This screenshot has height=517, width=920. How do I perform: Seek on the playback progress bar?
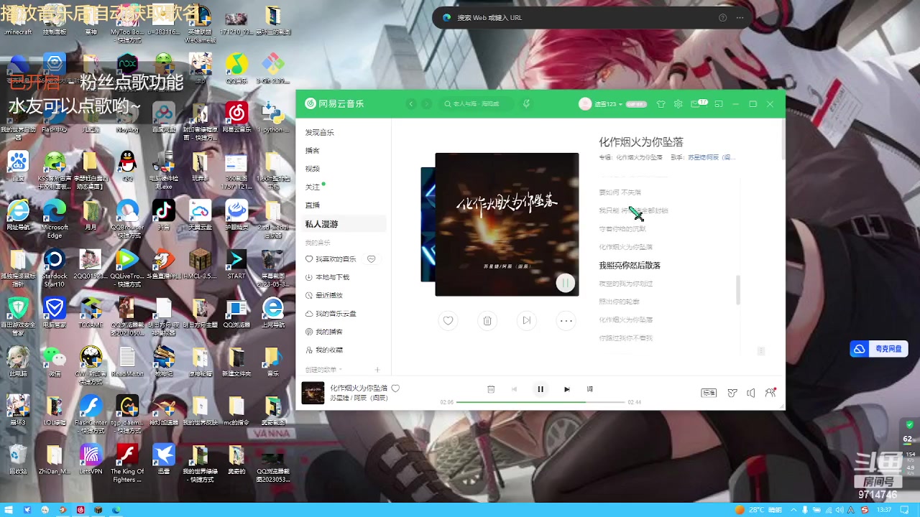tap(540, 402)
